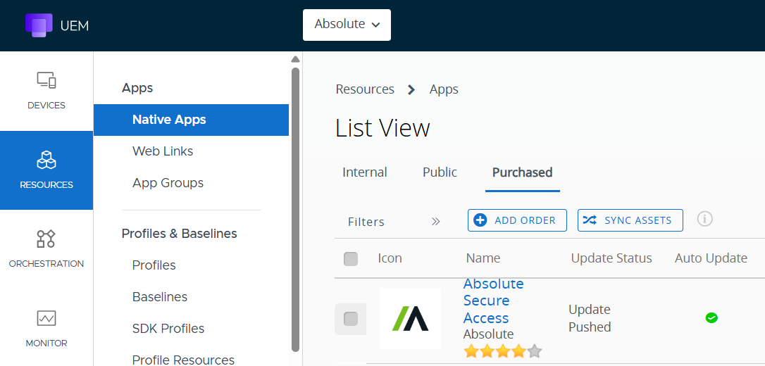Viewport: 765px width, 366px height.
Task: Click the Apps sidebar section heading
Action: [x=137, y=88]
